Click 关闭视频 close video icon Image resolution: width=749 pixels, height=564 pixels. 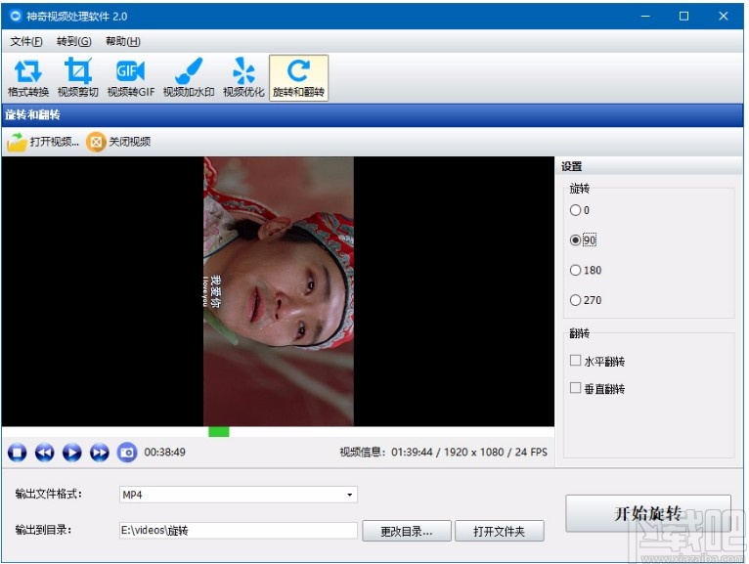tap(96, 142)
